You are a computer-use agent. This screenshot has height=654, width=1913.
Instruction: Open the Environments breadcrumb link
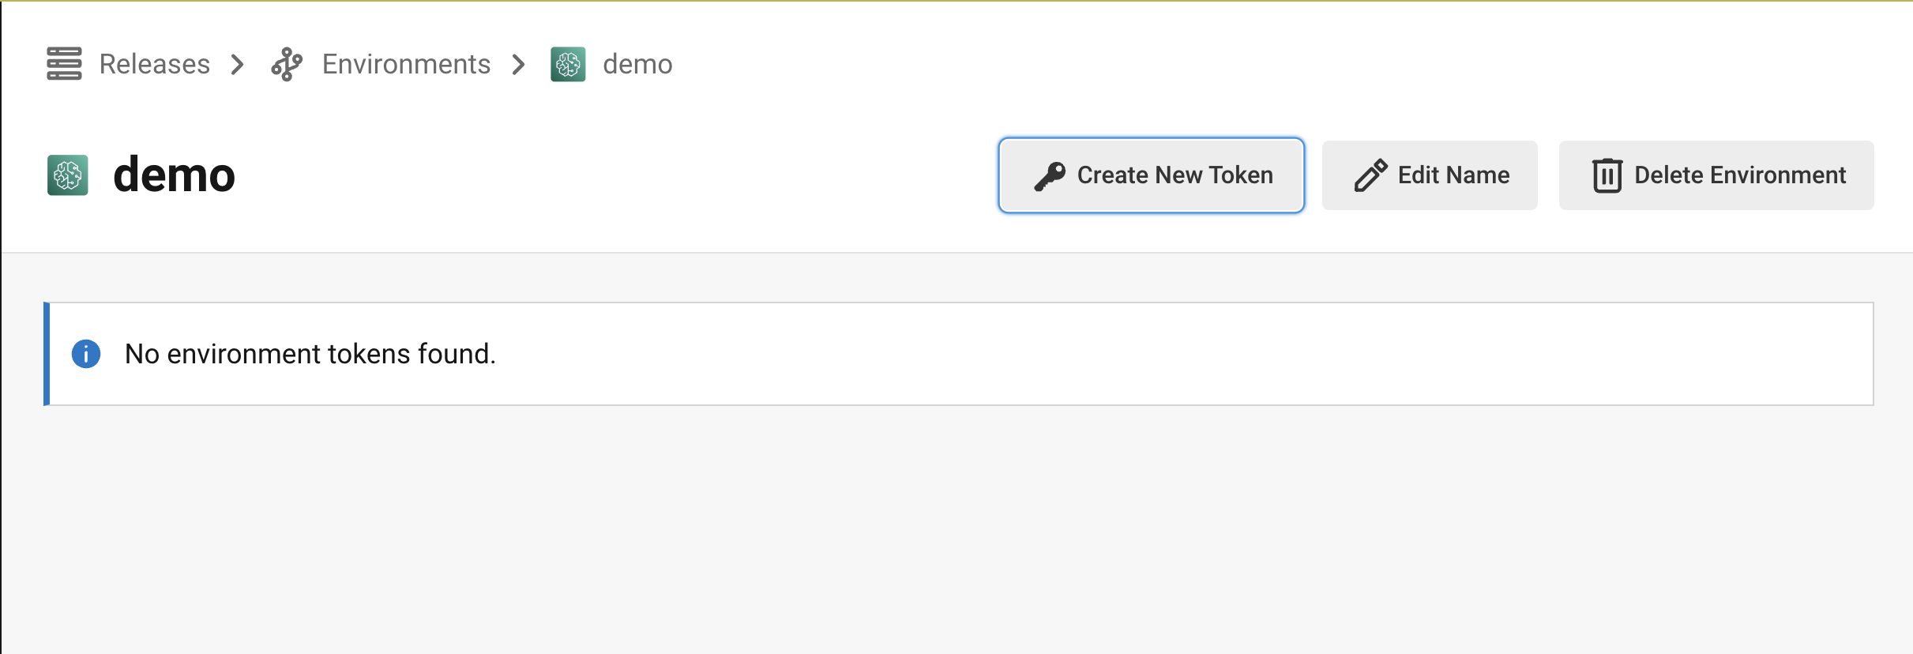[406, 65]
